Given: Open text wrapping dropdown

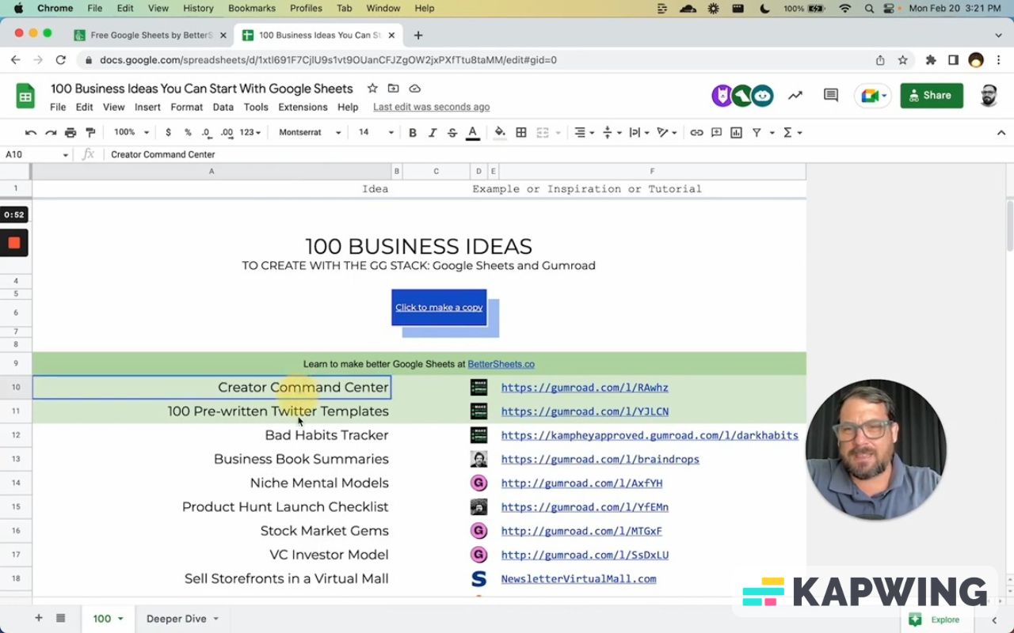Looking at the screenshot, I should [x=639, y=133].
